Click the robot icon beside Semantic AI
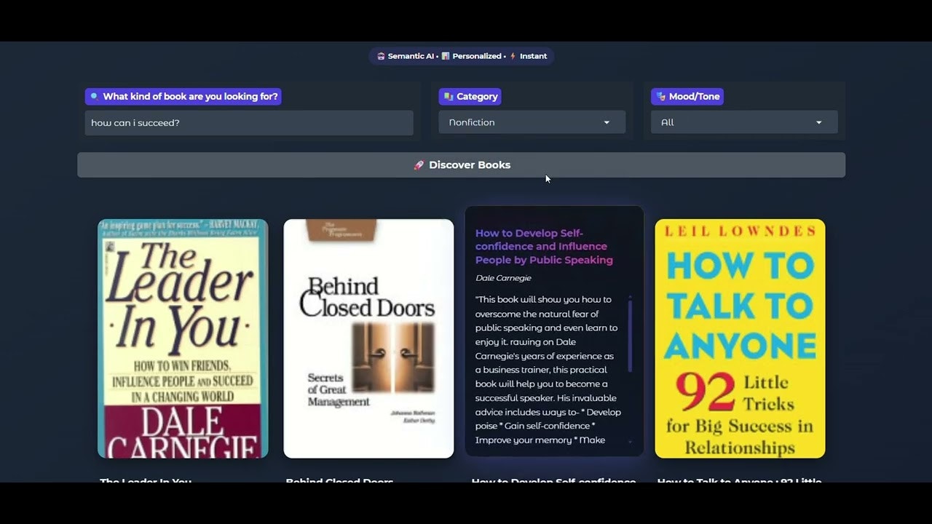This screenshot has height=524, width=932. point(381,55)
